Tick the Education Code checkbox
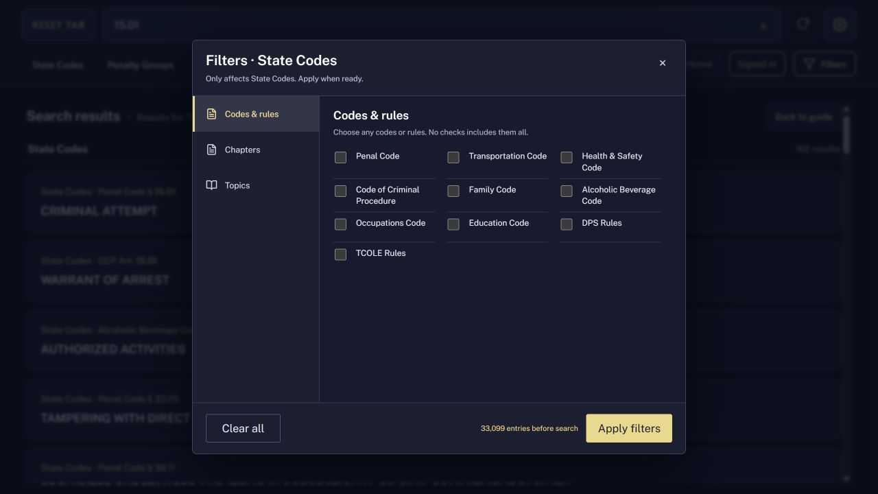 pos(453,224)
